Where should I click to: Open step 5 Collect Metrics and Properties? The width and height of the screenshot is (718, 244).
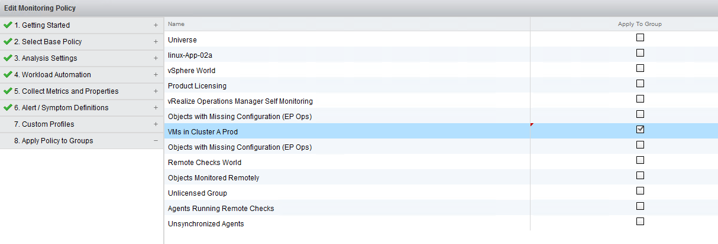pyautogui.click(x=66, y=91)
